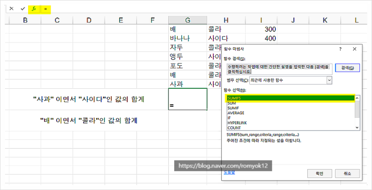Screen dimensions: 372x190
Task: Select column E header
Action: pyautogui.click(x=121, y=20)
